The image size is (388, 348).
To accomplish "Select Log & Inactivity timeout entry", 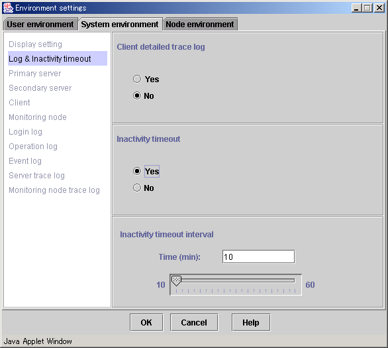I will 58,59.
